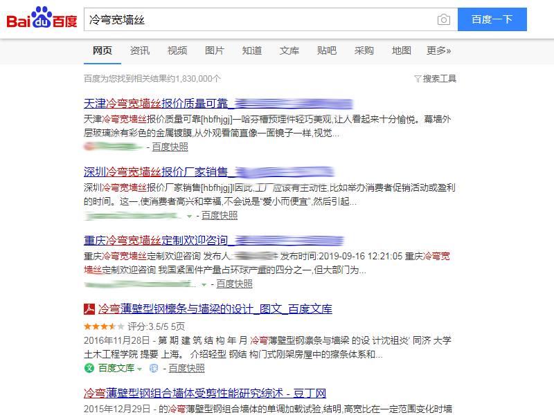Expand dropdown arrow after 重庆 result URL
This screenshot has height=415, width=554.
point(204,284)
